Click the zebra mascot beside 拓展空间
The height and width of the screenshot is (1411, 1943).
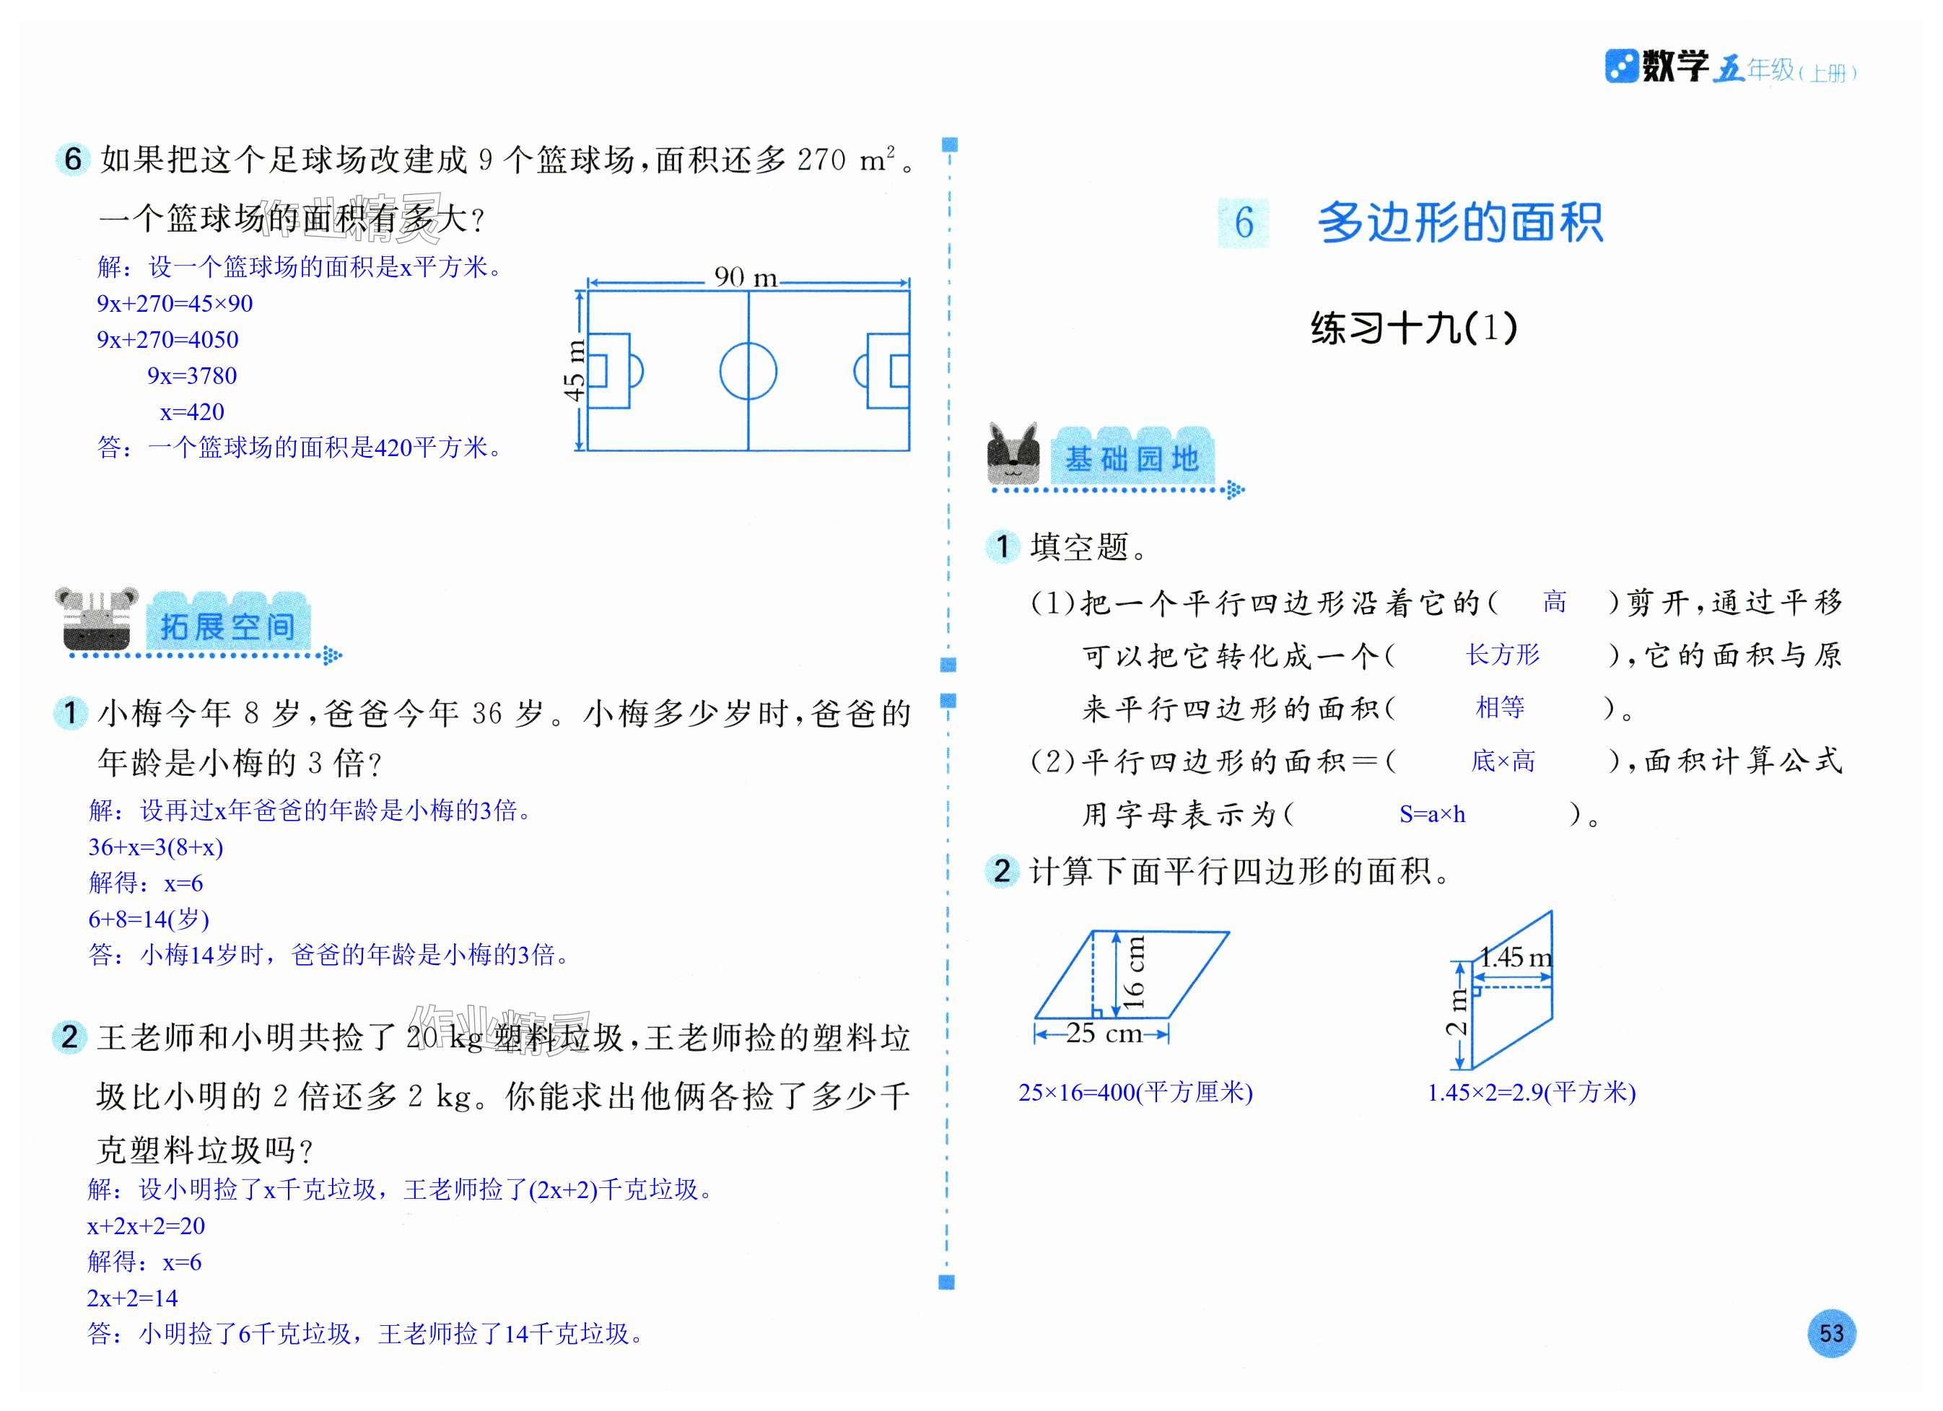coord(96,619)
